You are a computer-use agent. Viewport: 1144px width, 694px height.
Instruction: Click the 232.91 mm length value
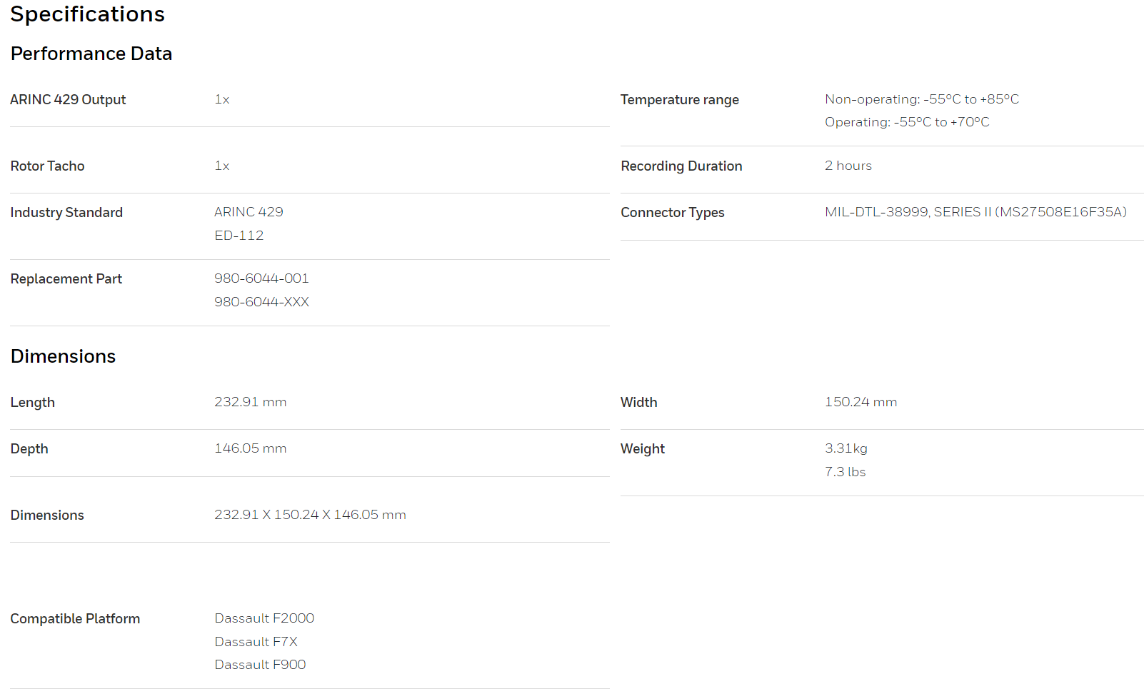point(251,402)
